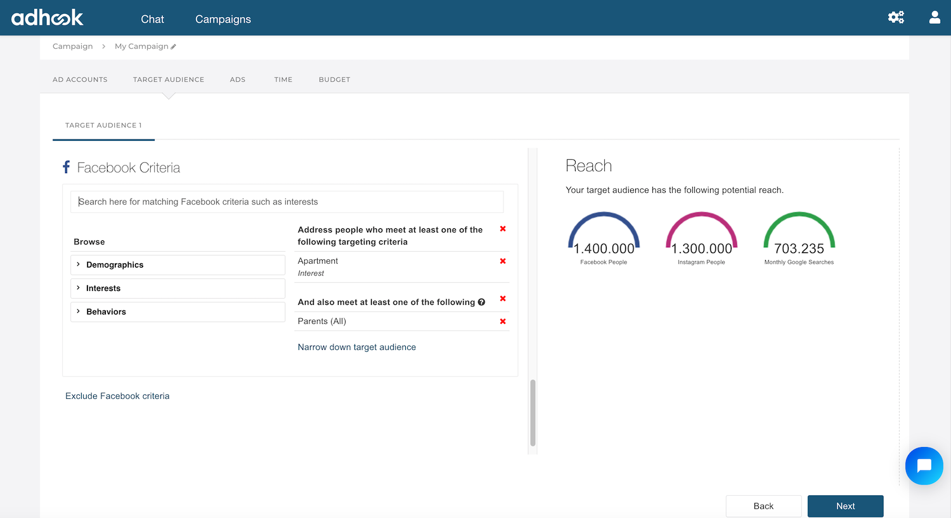
Task: Open Campaigns in top navigation
Action: pos(223,20)
